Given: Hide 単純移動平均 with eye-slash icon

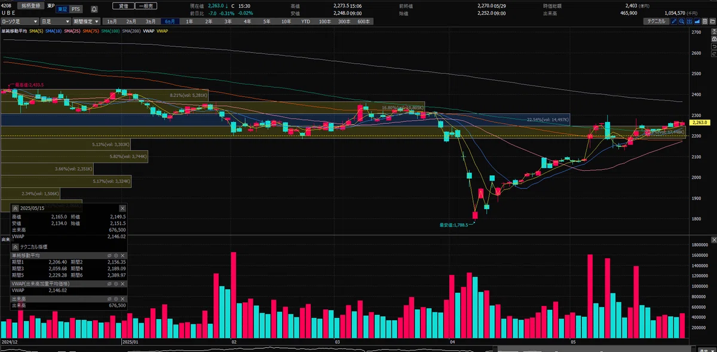Looking at the screenshot, I should pyautogui.click(x=109, y=256).
